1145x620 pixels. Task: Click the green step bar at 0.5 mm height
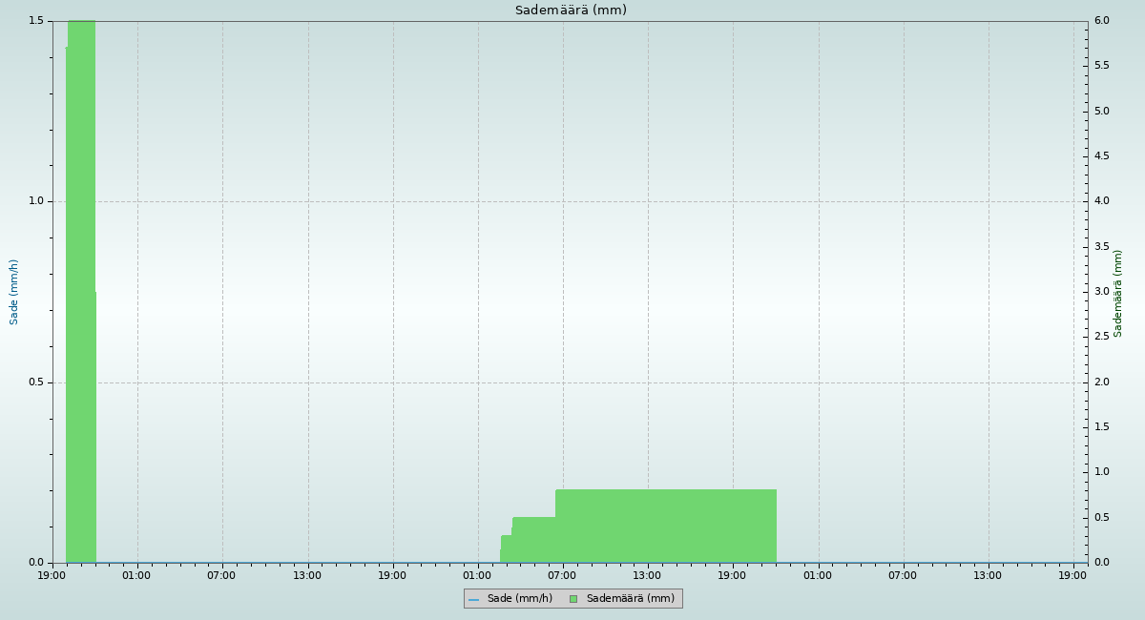click(x=533, y=540)
